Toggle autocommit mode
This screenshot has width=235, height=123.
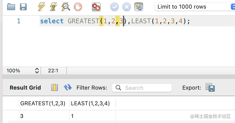click(139, 7)
